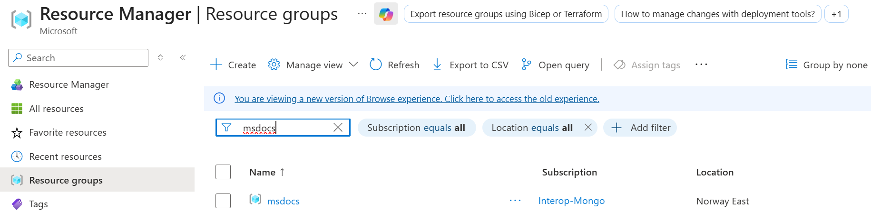Check the msdocs row checkbox
This screenshot has width=871, height=212.
pos(223,201)
